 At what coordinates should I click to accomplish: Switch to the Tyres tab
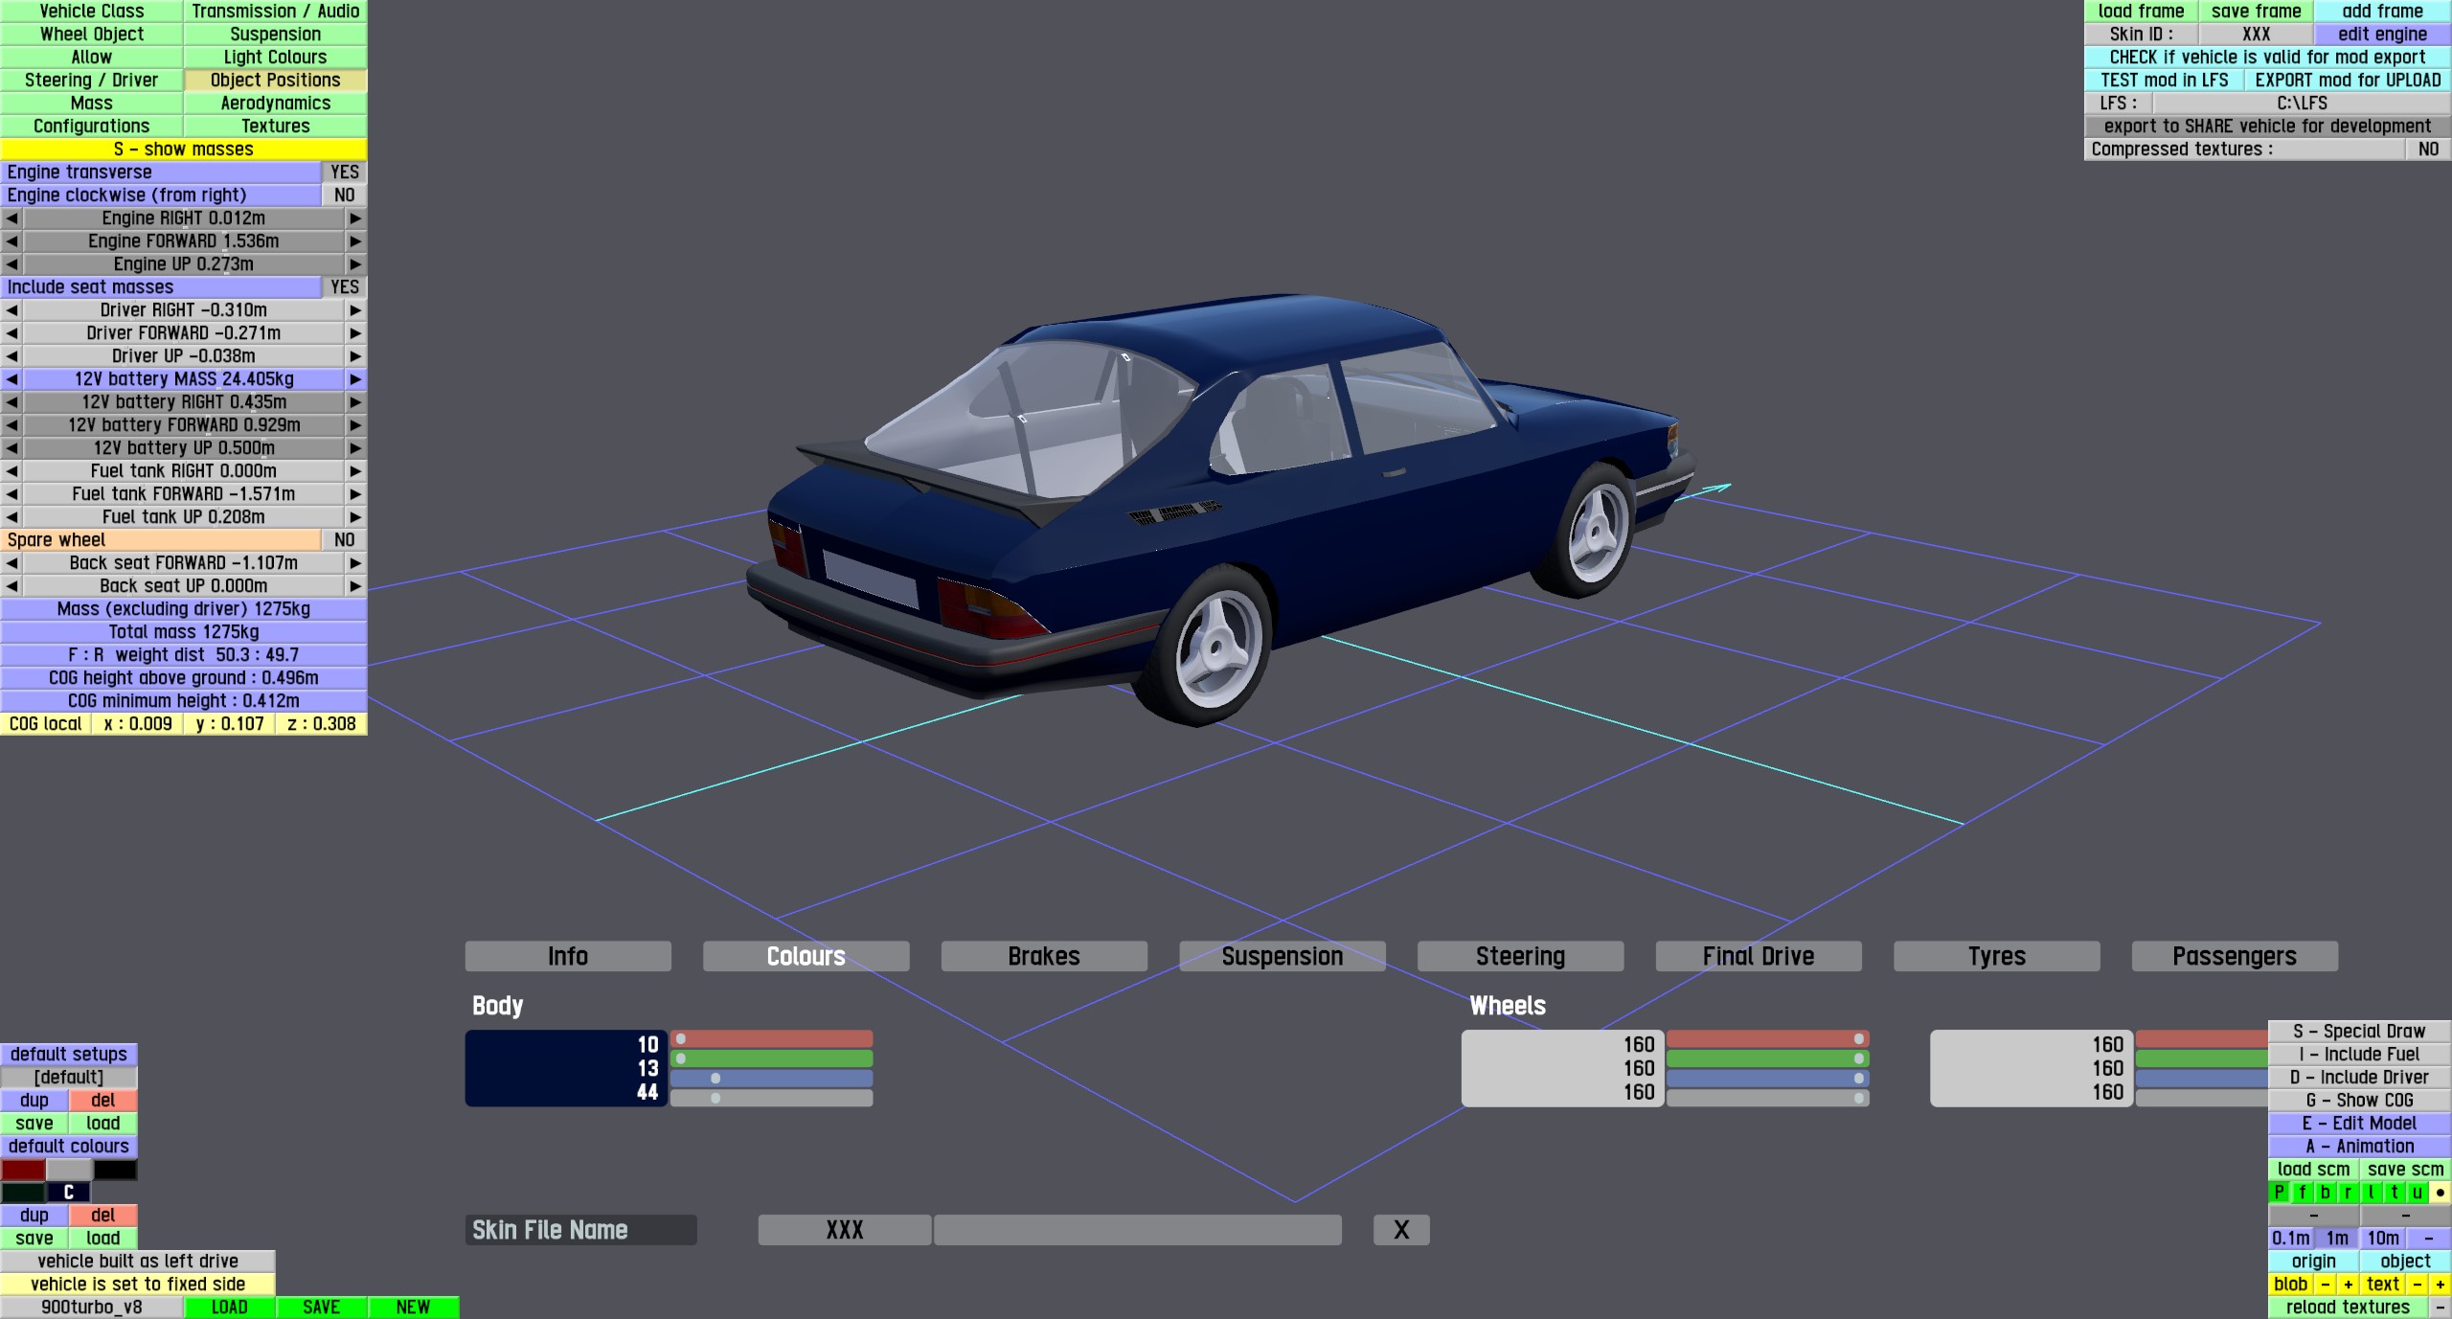click(x=1996, y=956)
